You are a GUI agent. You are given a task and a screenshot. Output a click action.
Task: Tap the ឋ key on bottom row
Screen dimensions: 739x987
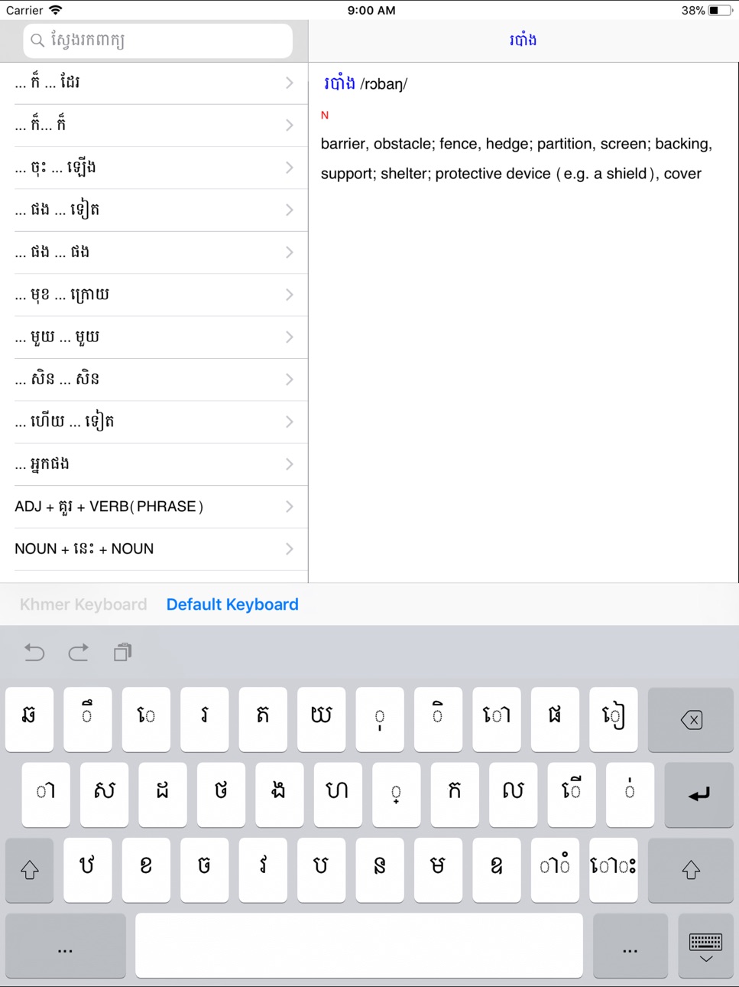coord(88,870)
